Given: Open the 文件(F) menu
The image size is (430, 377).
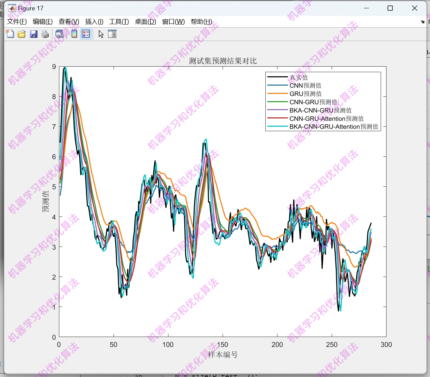Looking at the screenshot, I should [17, 22].
